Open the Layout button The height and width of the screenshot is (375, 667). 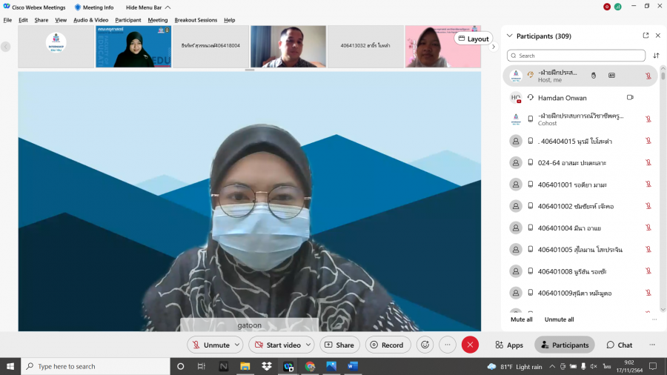click(x=473, y=39)
